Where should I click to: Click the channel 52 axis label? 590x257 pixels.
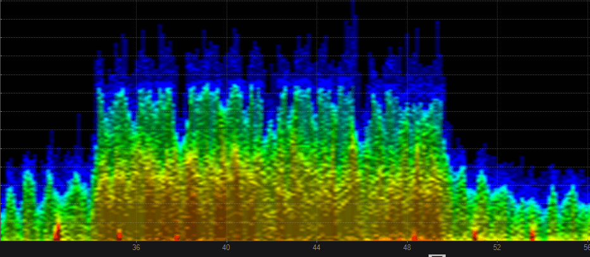pyautogui.click(x=497, y=248)
